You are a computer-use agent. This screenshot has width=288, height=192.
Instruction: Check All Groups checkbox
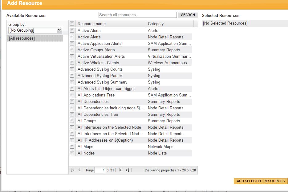pyautogui.click(x=72, y=121)
